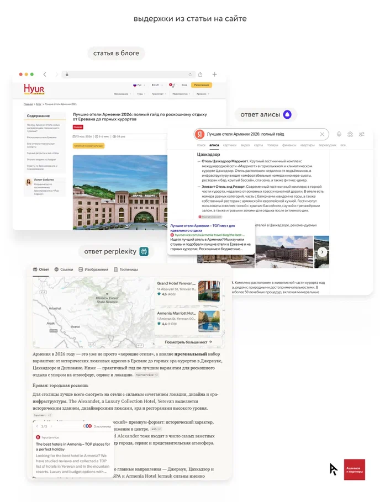Switch to Yandex квартиры tab

307,145
